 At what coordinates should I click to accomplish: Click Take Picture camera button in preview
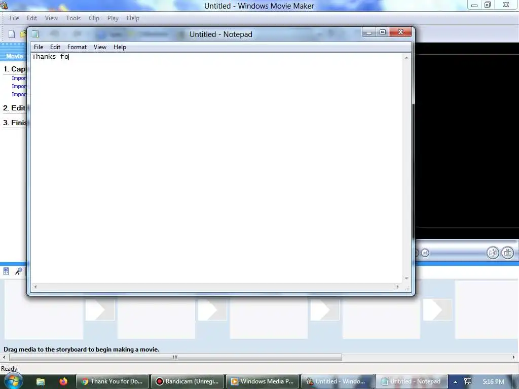(x=507, y=253)
